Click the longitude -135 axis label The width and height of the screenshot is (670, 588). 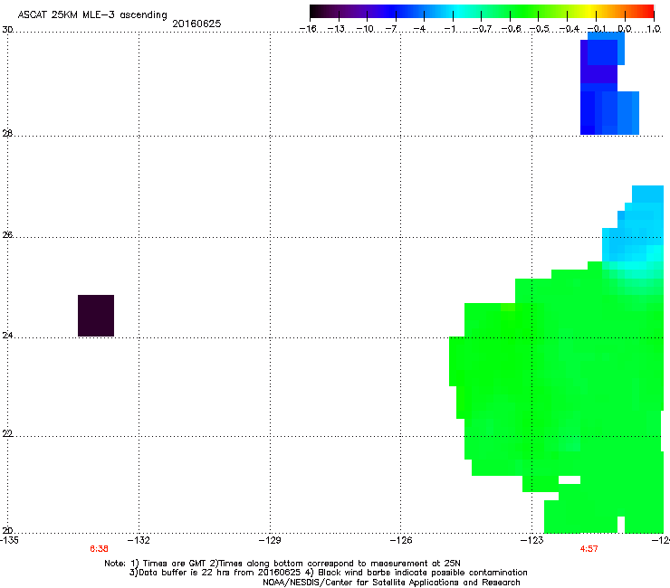(x=9, y=540)
